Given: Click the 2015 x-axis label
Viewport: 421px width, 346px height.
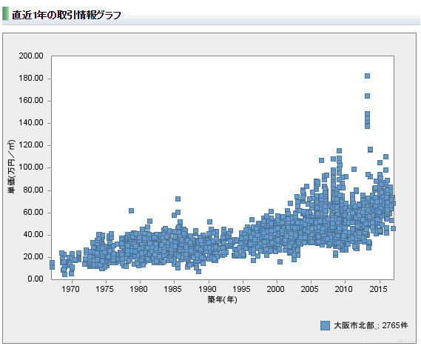Looking at the screenshot, I should click(x=379, y=289).
